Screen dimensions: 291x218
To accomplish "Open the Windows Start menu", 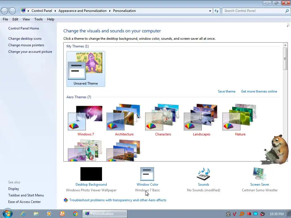I will 8,213.
